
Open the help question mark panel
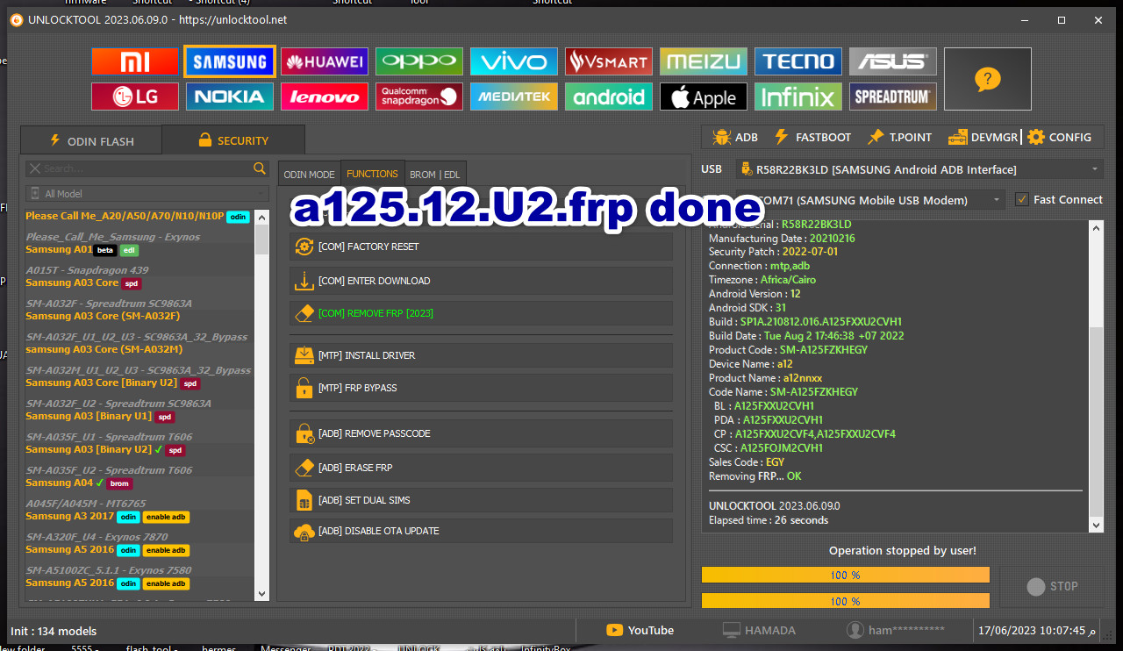pos(987,79)
